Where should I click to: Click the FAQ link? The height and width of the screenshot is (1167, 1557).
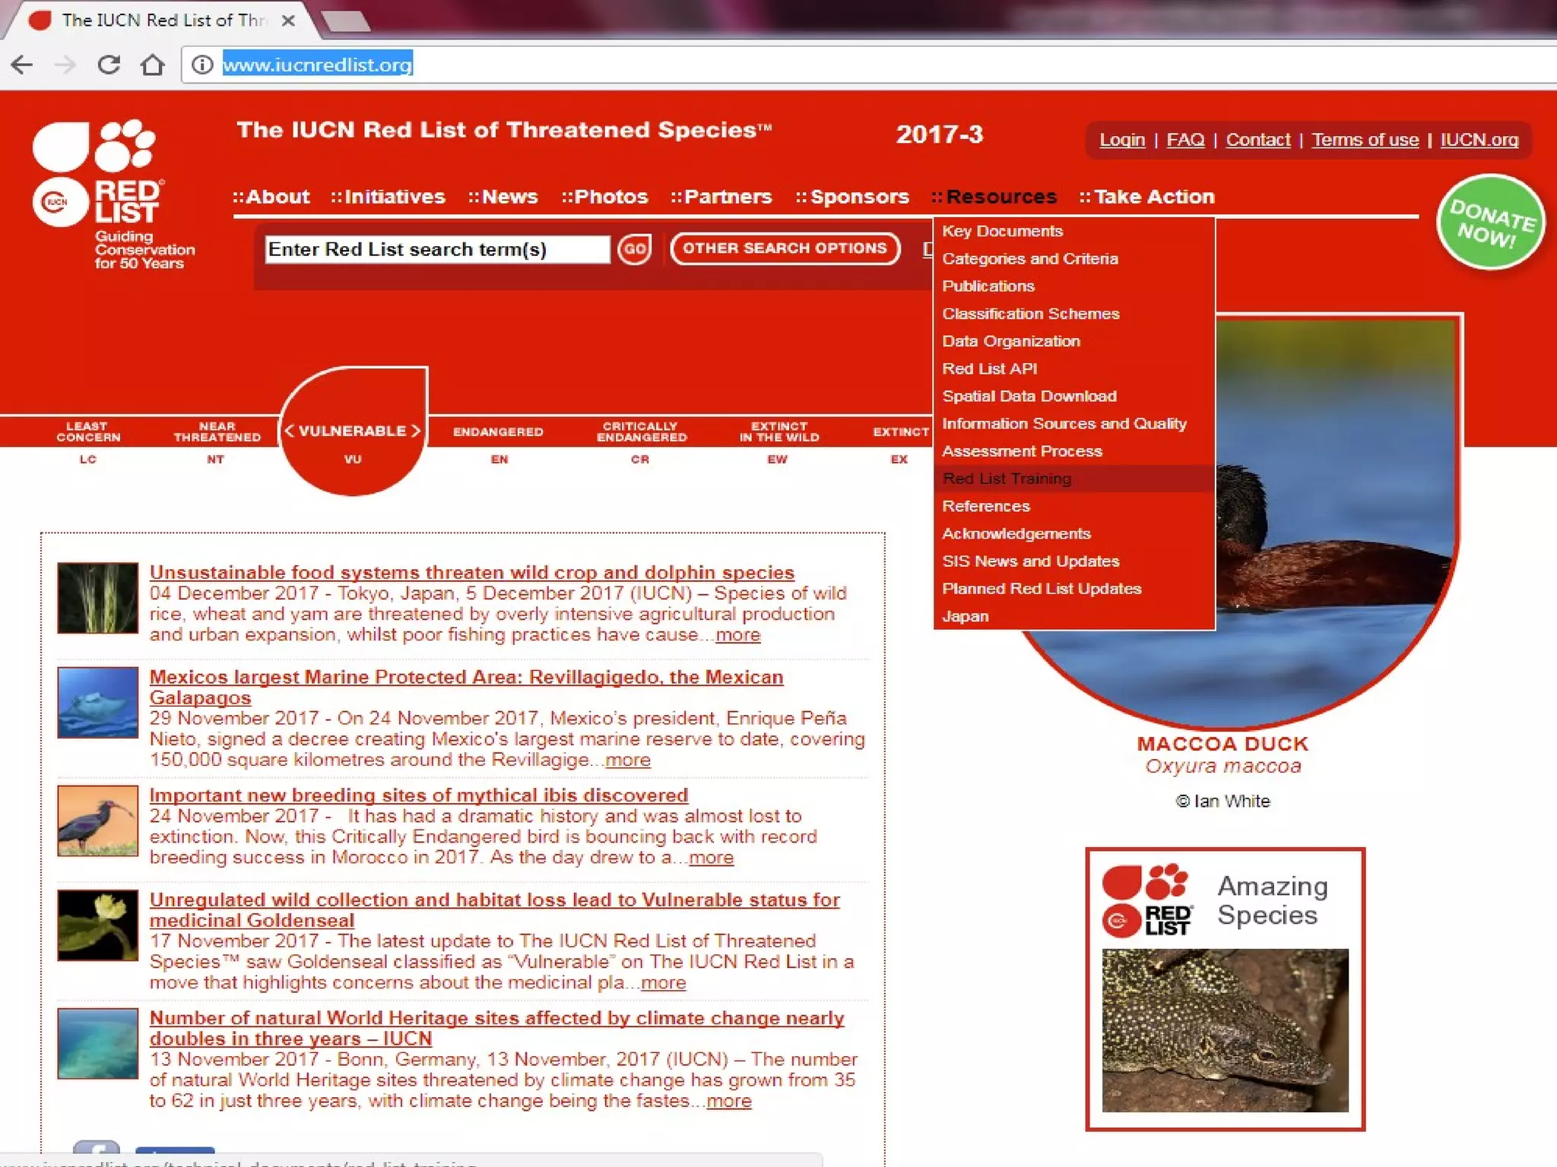(1185, 140)
